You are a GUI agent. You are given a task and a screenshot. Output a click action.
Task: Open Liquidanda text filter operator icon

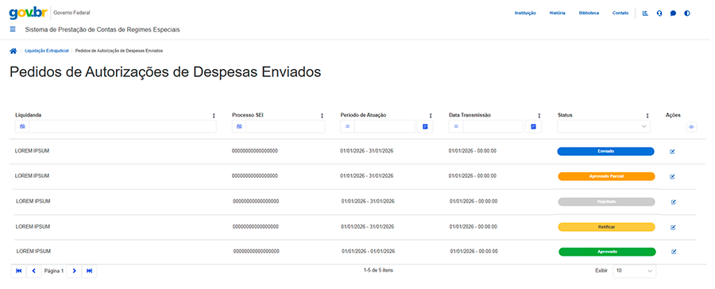(x=22, y=126)
